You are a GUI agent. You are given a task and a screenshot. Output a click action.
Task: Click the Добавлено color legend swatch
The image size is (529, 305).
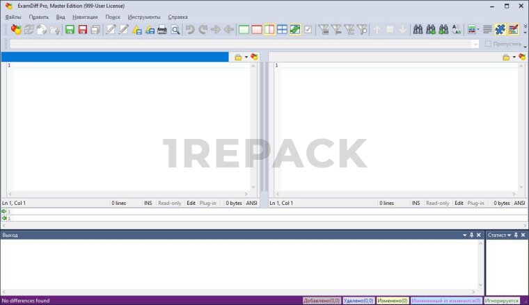click(321, 301)
